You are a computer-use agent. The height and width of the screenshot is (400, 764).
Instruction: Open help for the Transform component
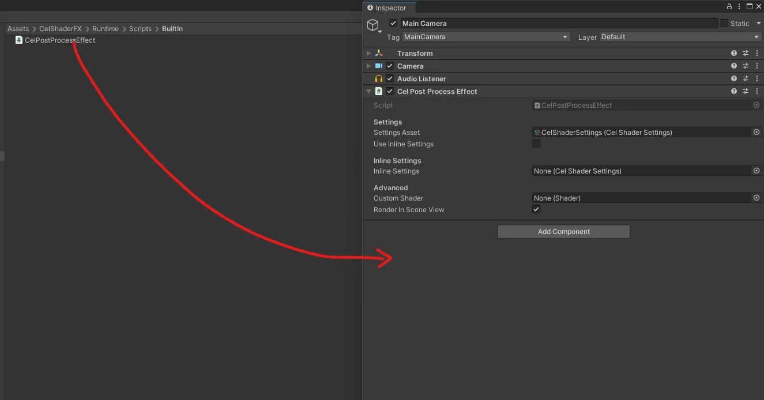click(x=734, y=53)
